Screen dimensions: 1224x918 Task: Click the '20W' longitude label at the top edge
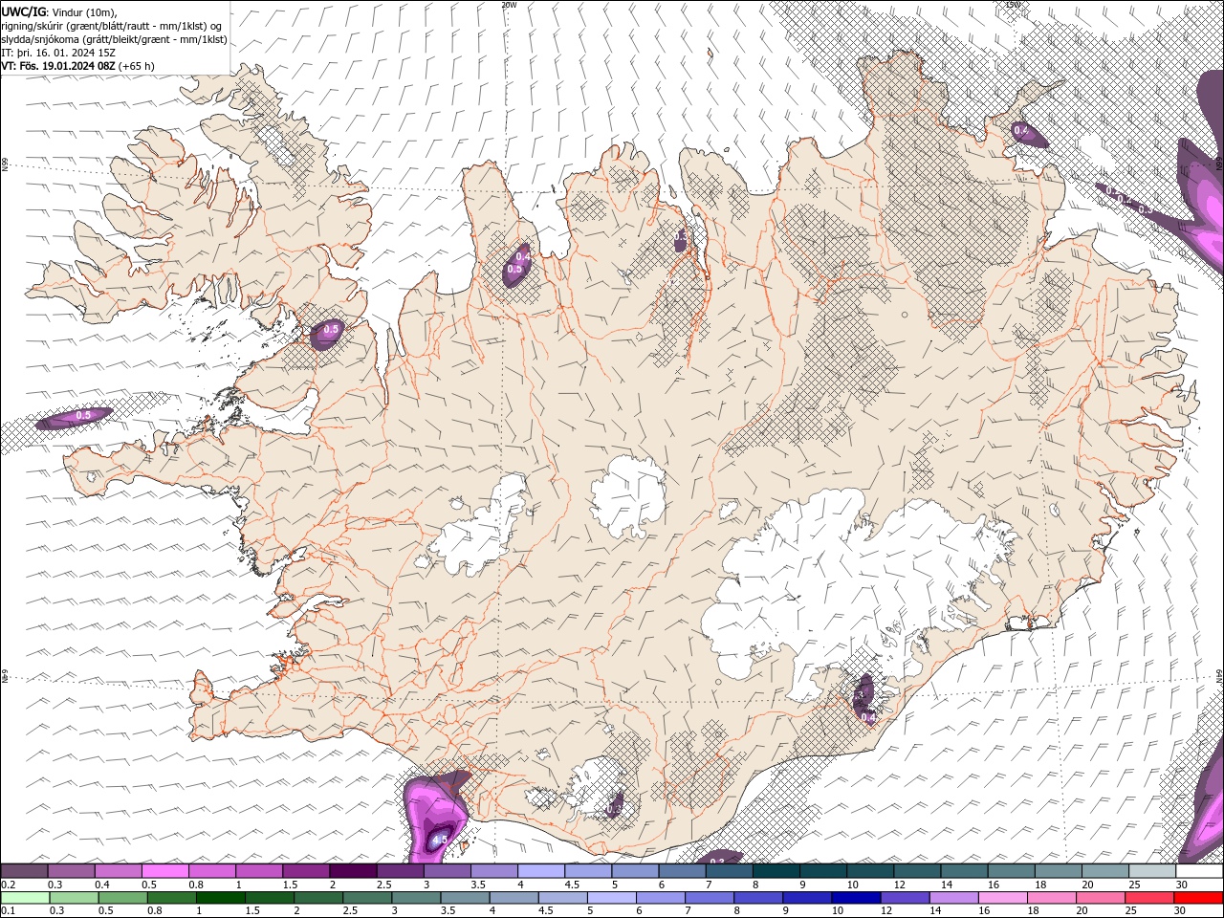point(508,4)
